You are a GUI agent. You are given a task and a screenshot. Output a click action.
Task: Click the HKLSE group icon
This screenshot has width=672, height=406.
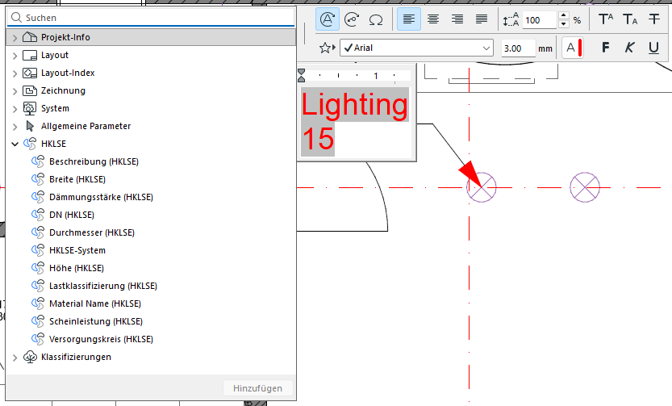point(30,144)
